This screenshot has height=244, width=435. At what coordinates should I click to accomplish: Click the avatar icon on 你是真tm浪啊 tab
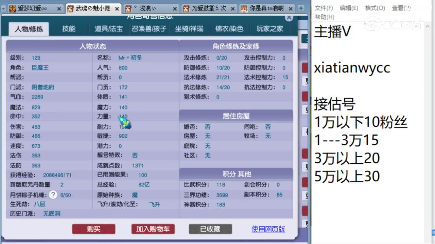tap(244, 9)
